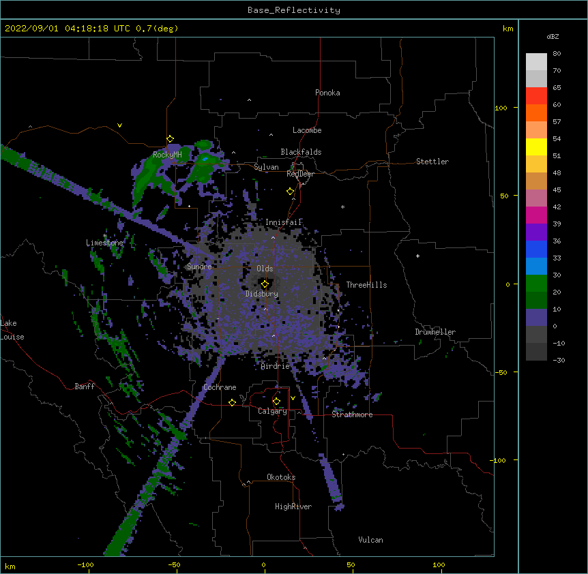
Task: Click the yellow 54 dBZ legend swatch
Action: click(x=536, y=147)
